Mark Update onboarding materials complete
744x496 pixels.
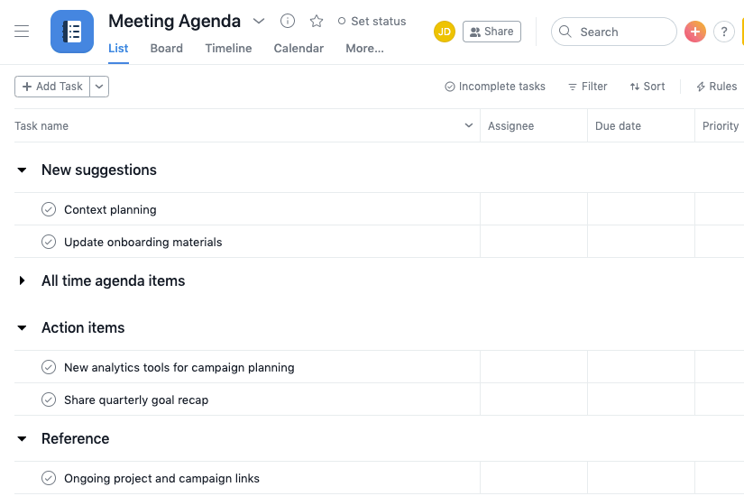pos(49,242)
